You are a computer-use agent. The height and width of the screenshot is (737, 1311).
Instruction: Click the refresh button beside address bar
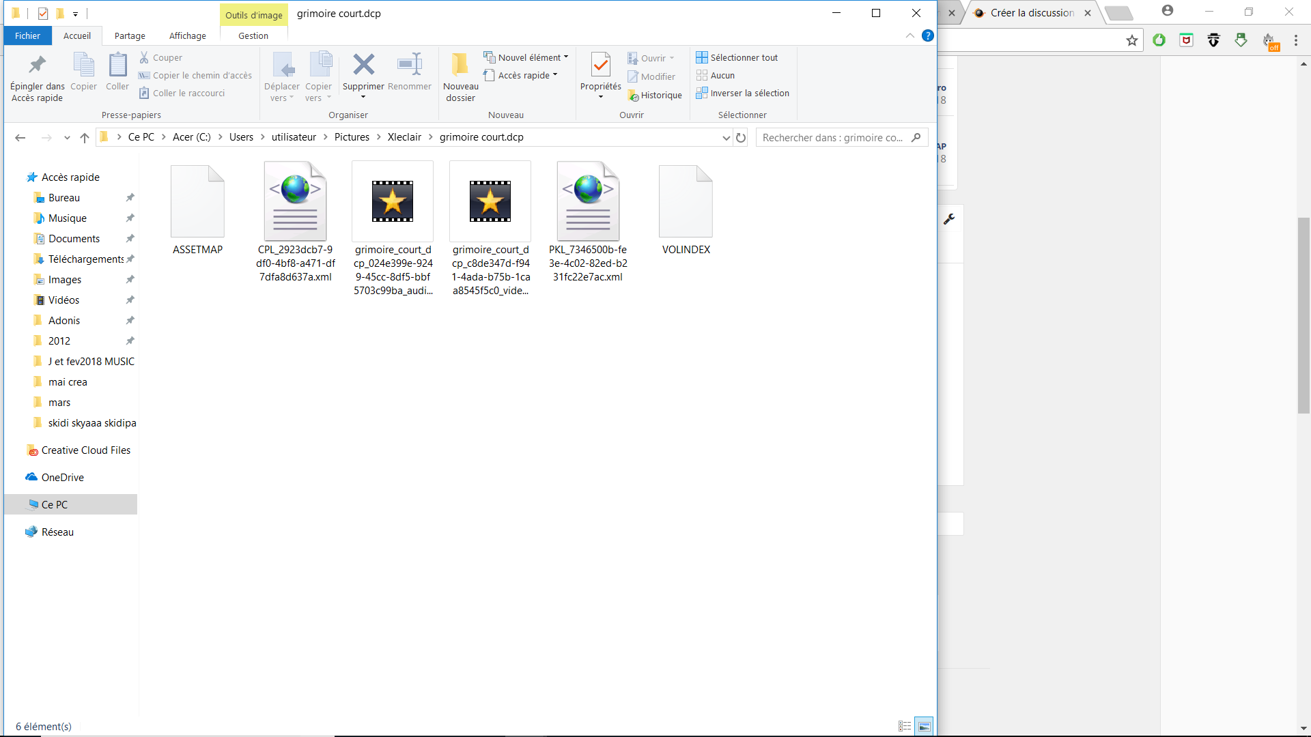741,138
